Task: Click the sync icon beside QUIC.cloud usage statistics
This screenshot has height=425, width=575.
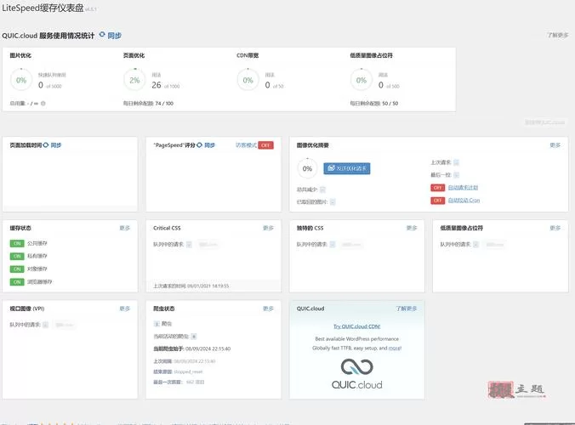Action: point(103,35)
